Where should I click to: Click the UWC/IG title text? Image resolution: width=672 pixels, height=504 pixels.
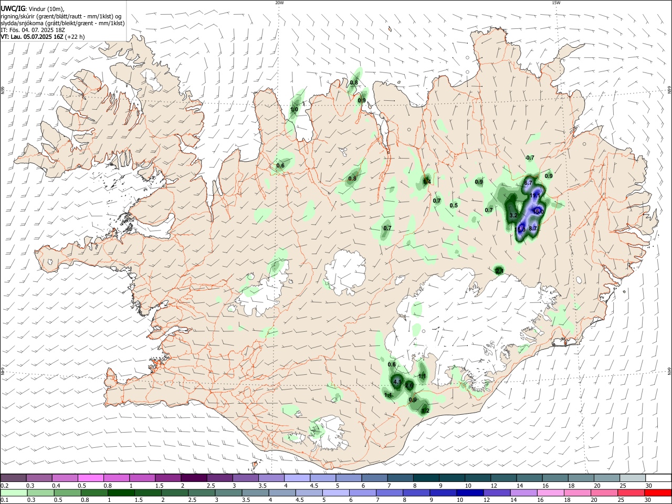13,8
